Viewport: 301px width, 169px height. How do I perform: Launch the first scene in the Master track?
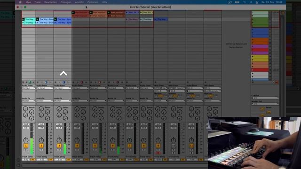pos(253,13)
